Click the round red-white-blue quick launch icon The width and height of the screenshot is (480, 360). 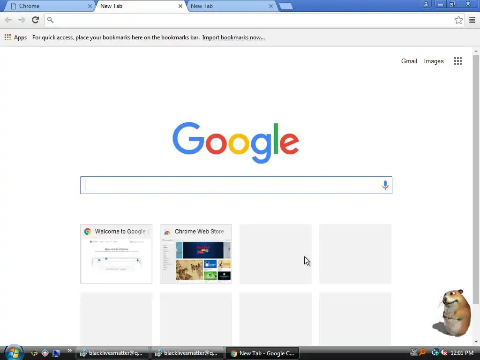click(x=45, y=353)
